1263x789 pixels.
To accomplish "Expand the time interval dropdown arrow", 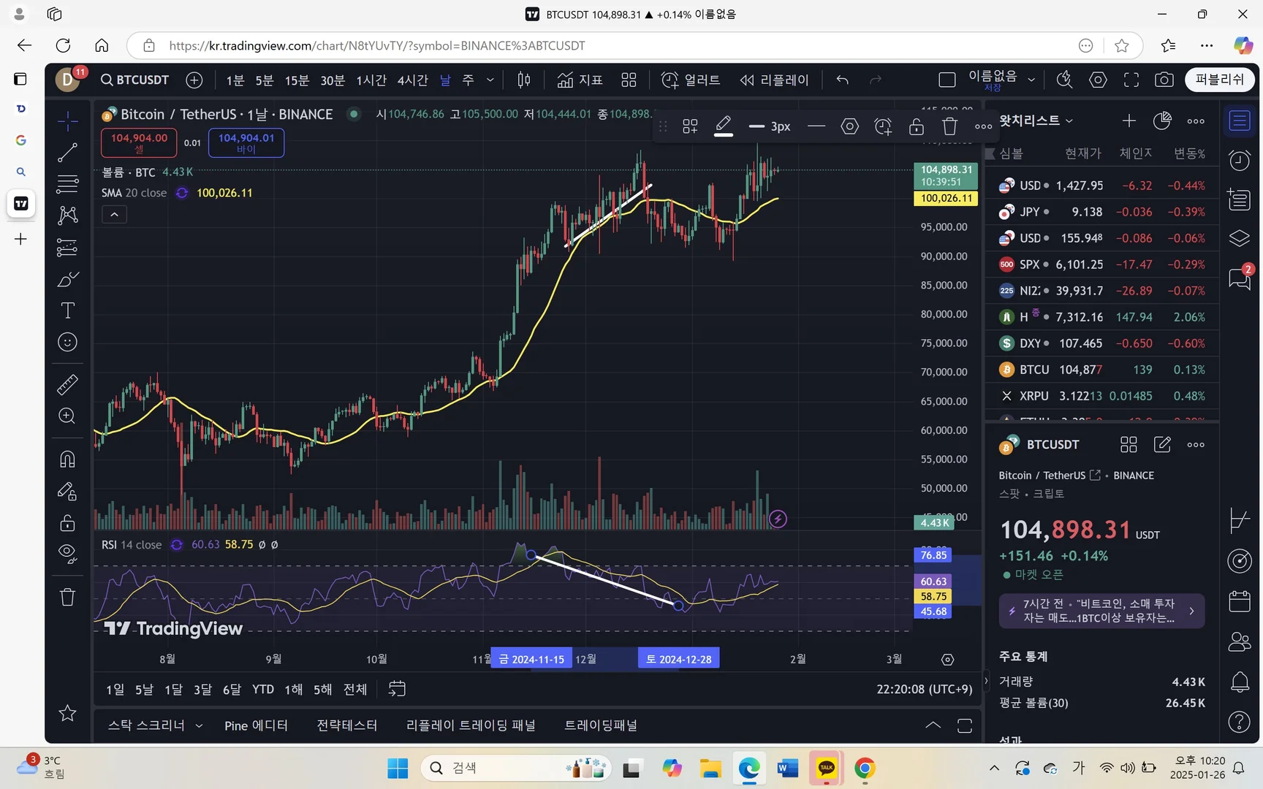I will click(x=490, y=80).
